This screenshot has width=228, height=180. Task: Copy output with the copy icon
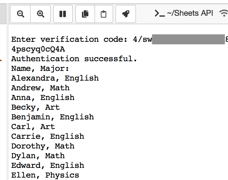tap(85, 14)
